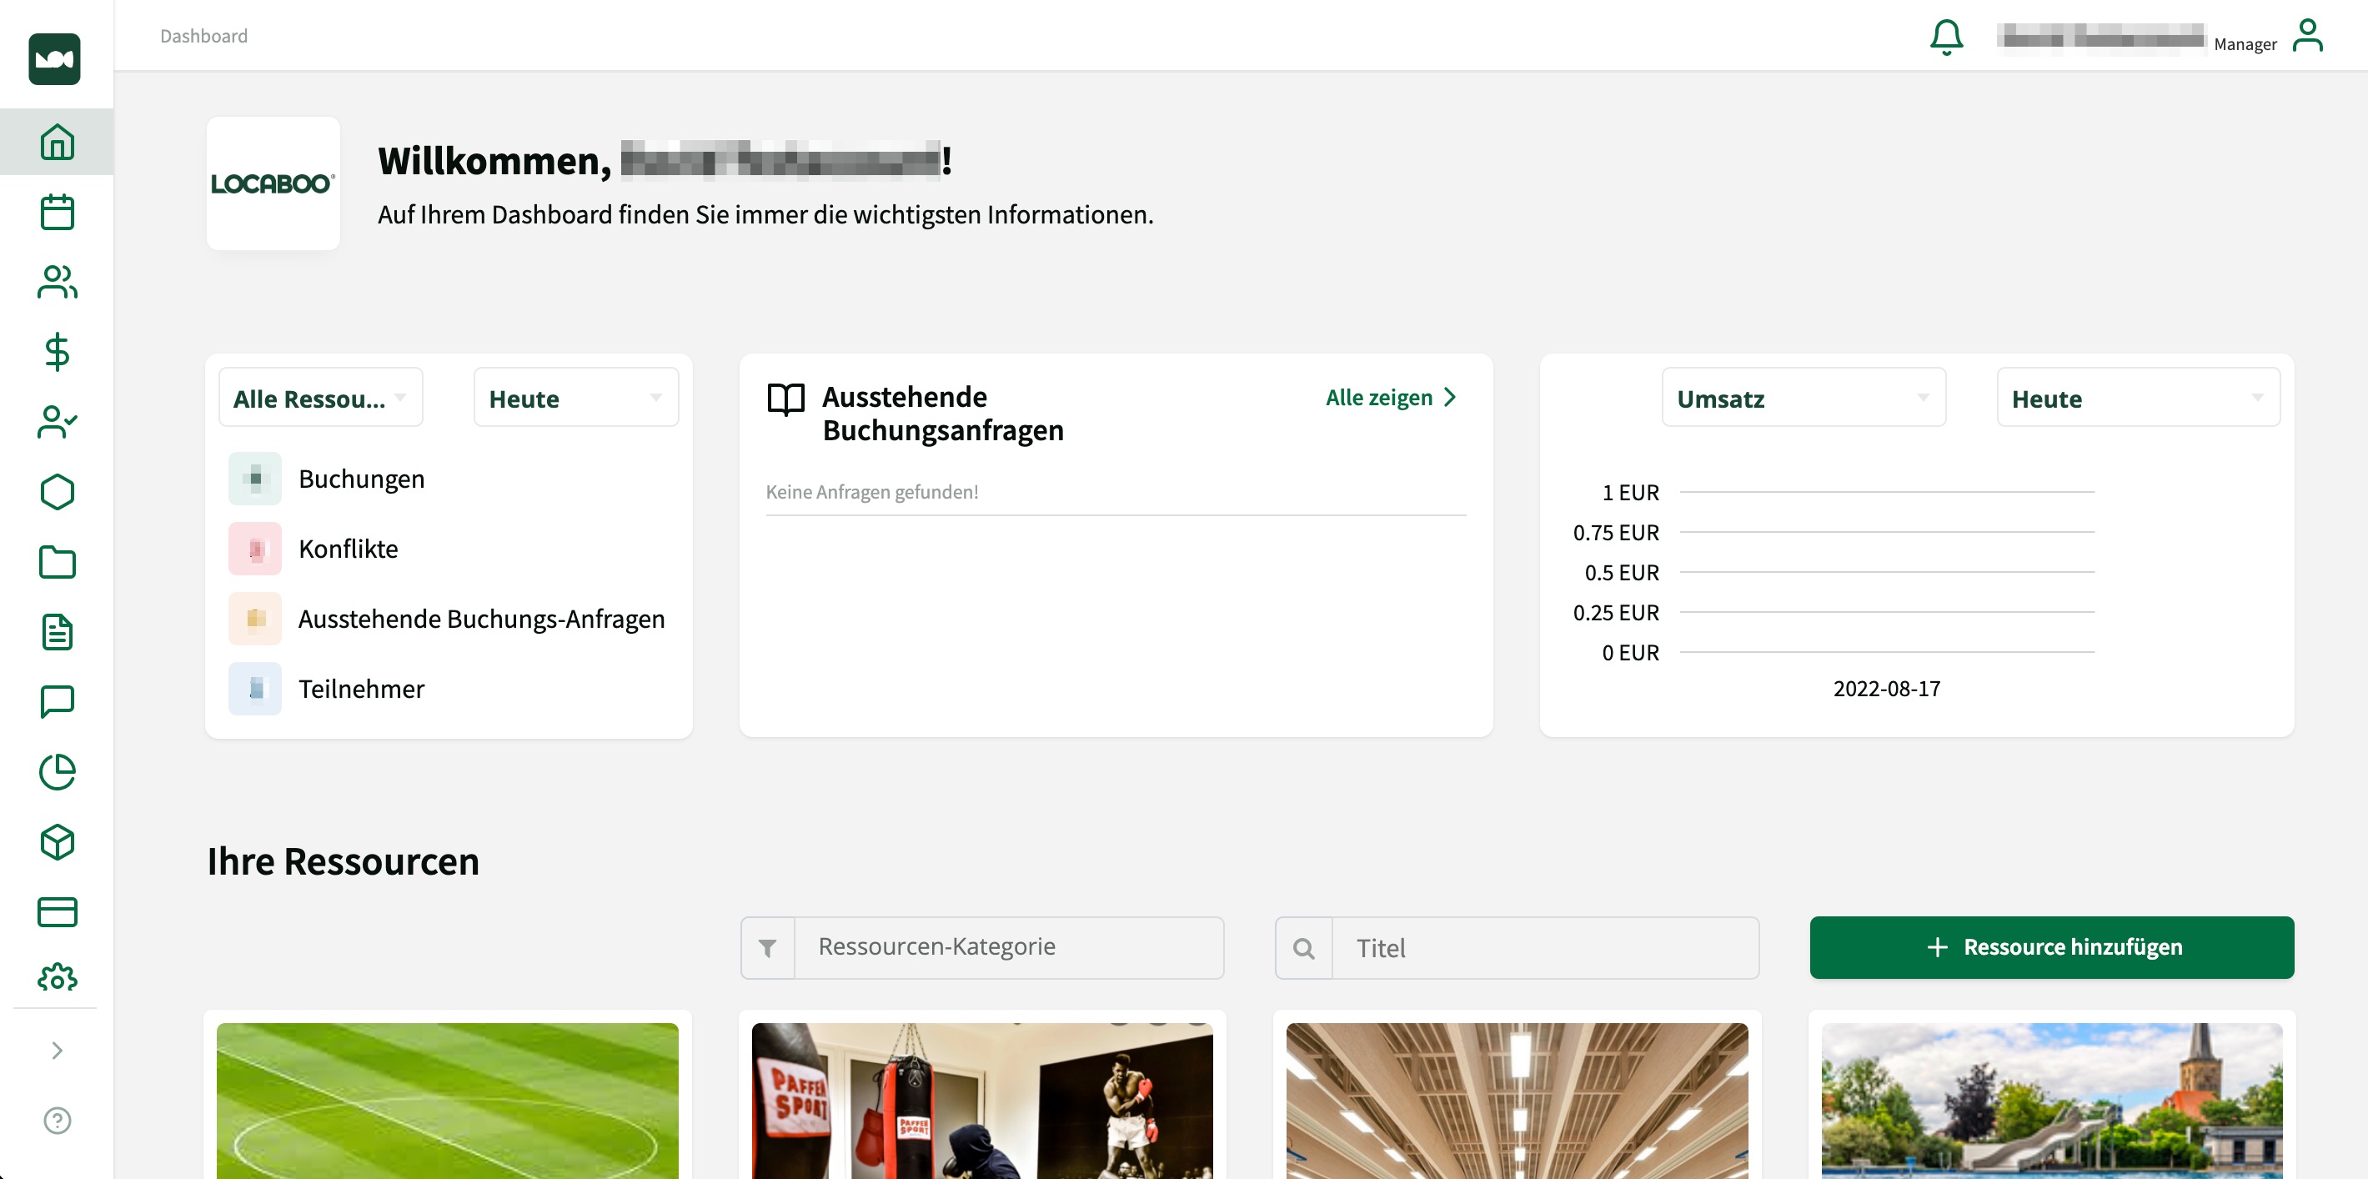Open the hexagon resources icon
The height and width of the screenshot is (1179, 2368).
pyautogui.click(x=57, y=492)
